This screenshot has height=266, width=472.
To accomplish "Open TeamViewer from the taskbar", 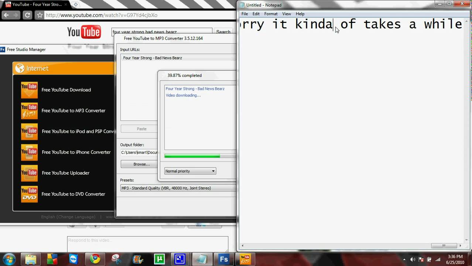I will pos(74,259).
